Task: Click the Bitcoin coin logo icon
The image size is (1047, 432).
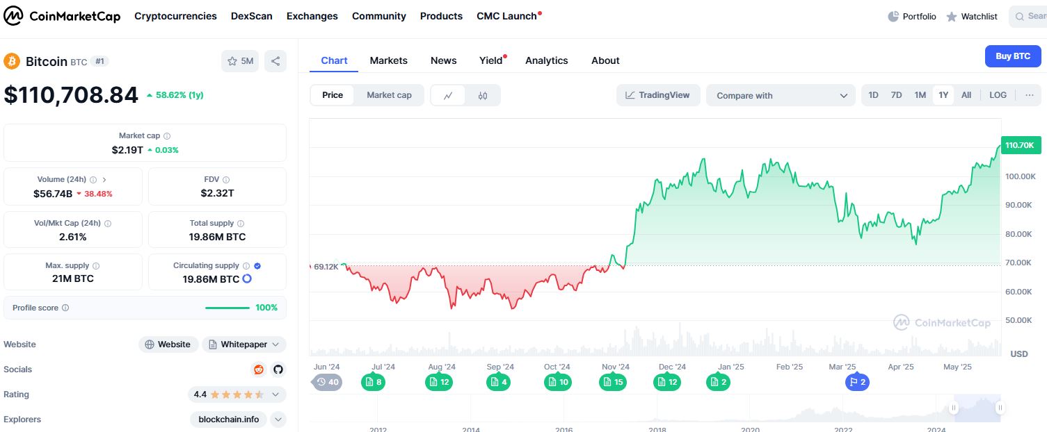Action: (12, 61)
